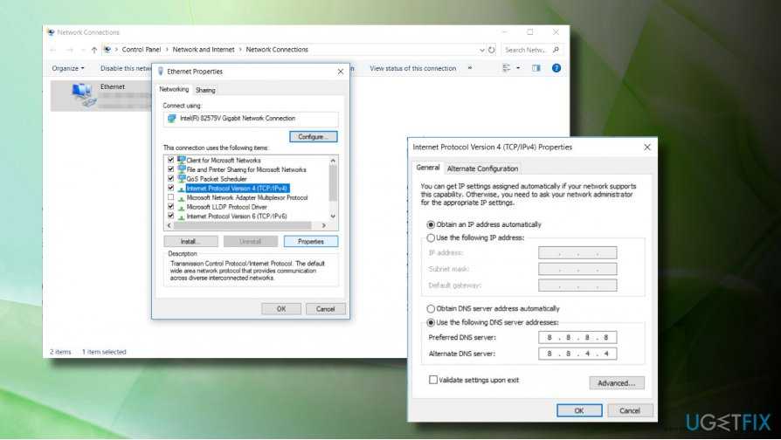Expand the address bar history dropdown

tap(481, 50)
